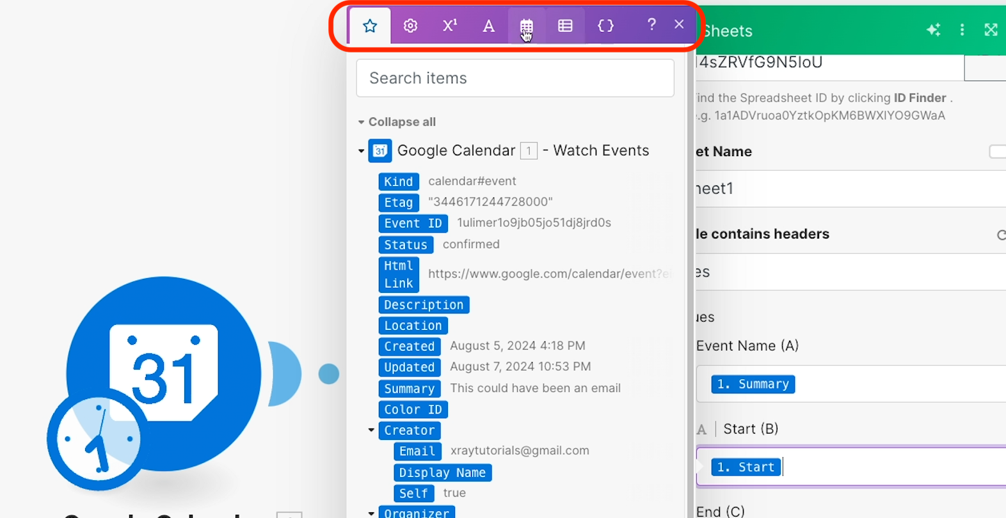The image size is (1006, 518).
Task: Select the 1. Start pill in Start field
Action: tap(746, 467)
